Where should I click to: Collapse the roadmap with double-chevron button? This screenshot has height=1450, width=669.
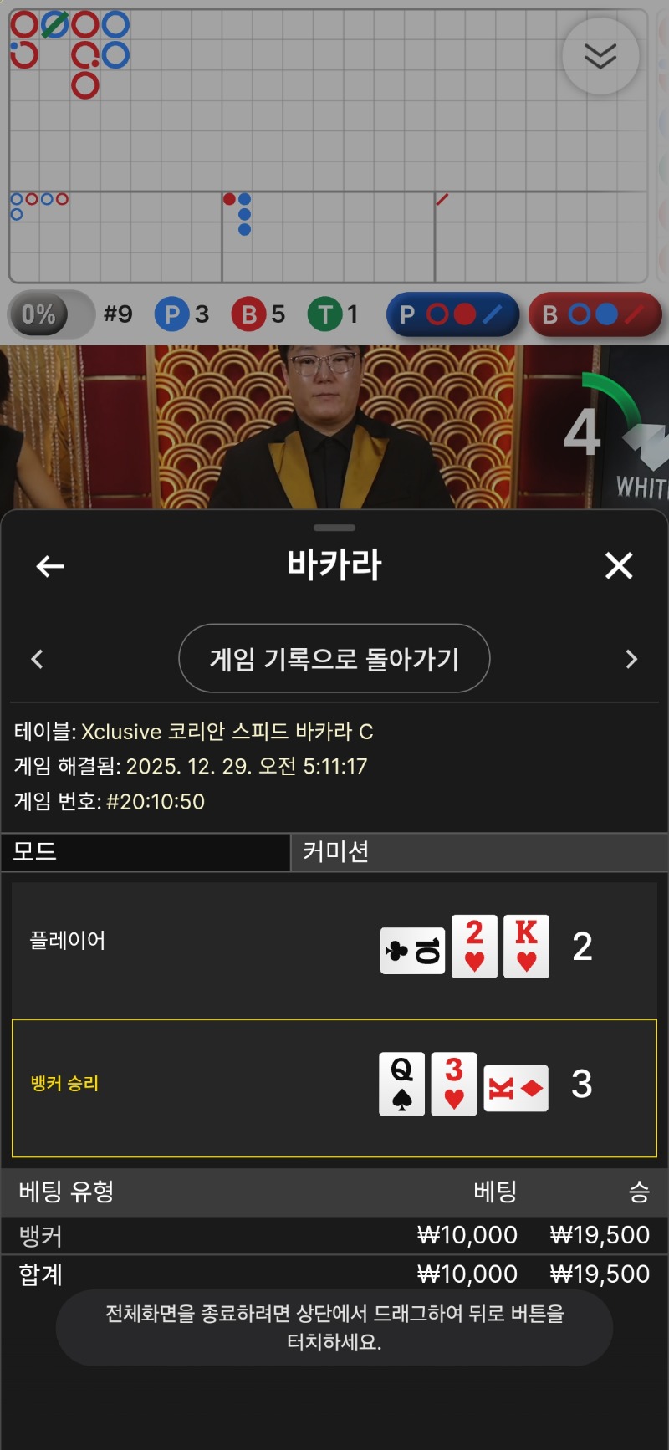point(600,56)
